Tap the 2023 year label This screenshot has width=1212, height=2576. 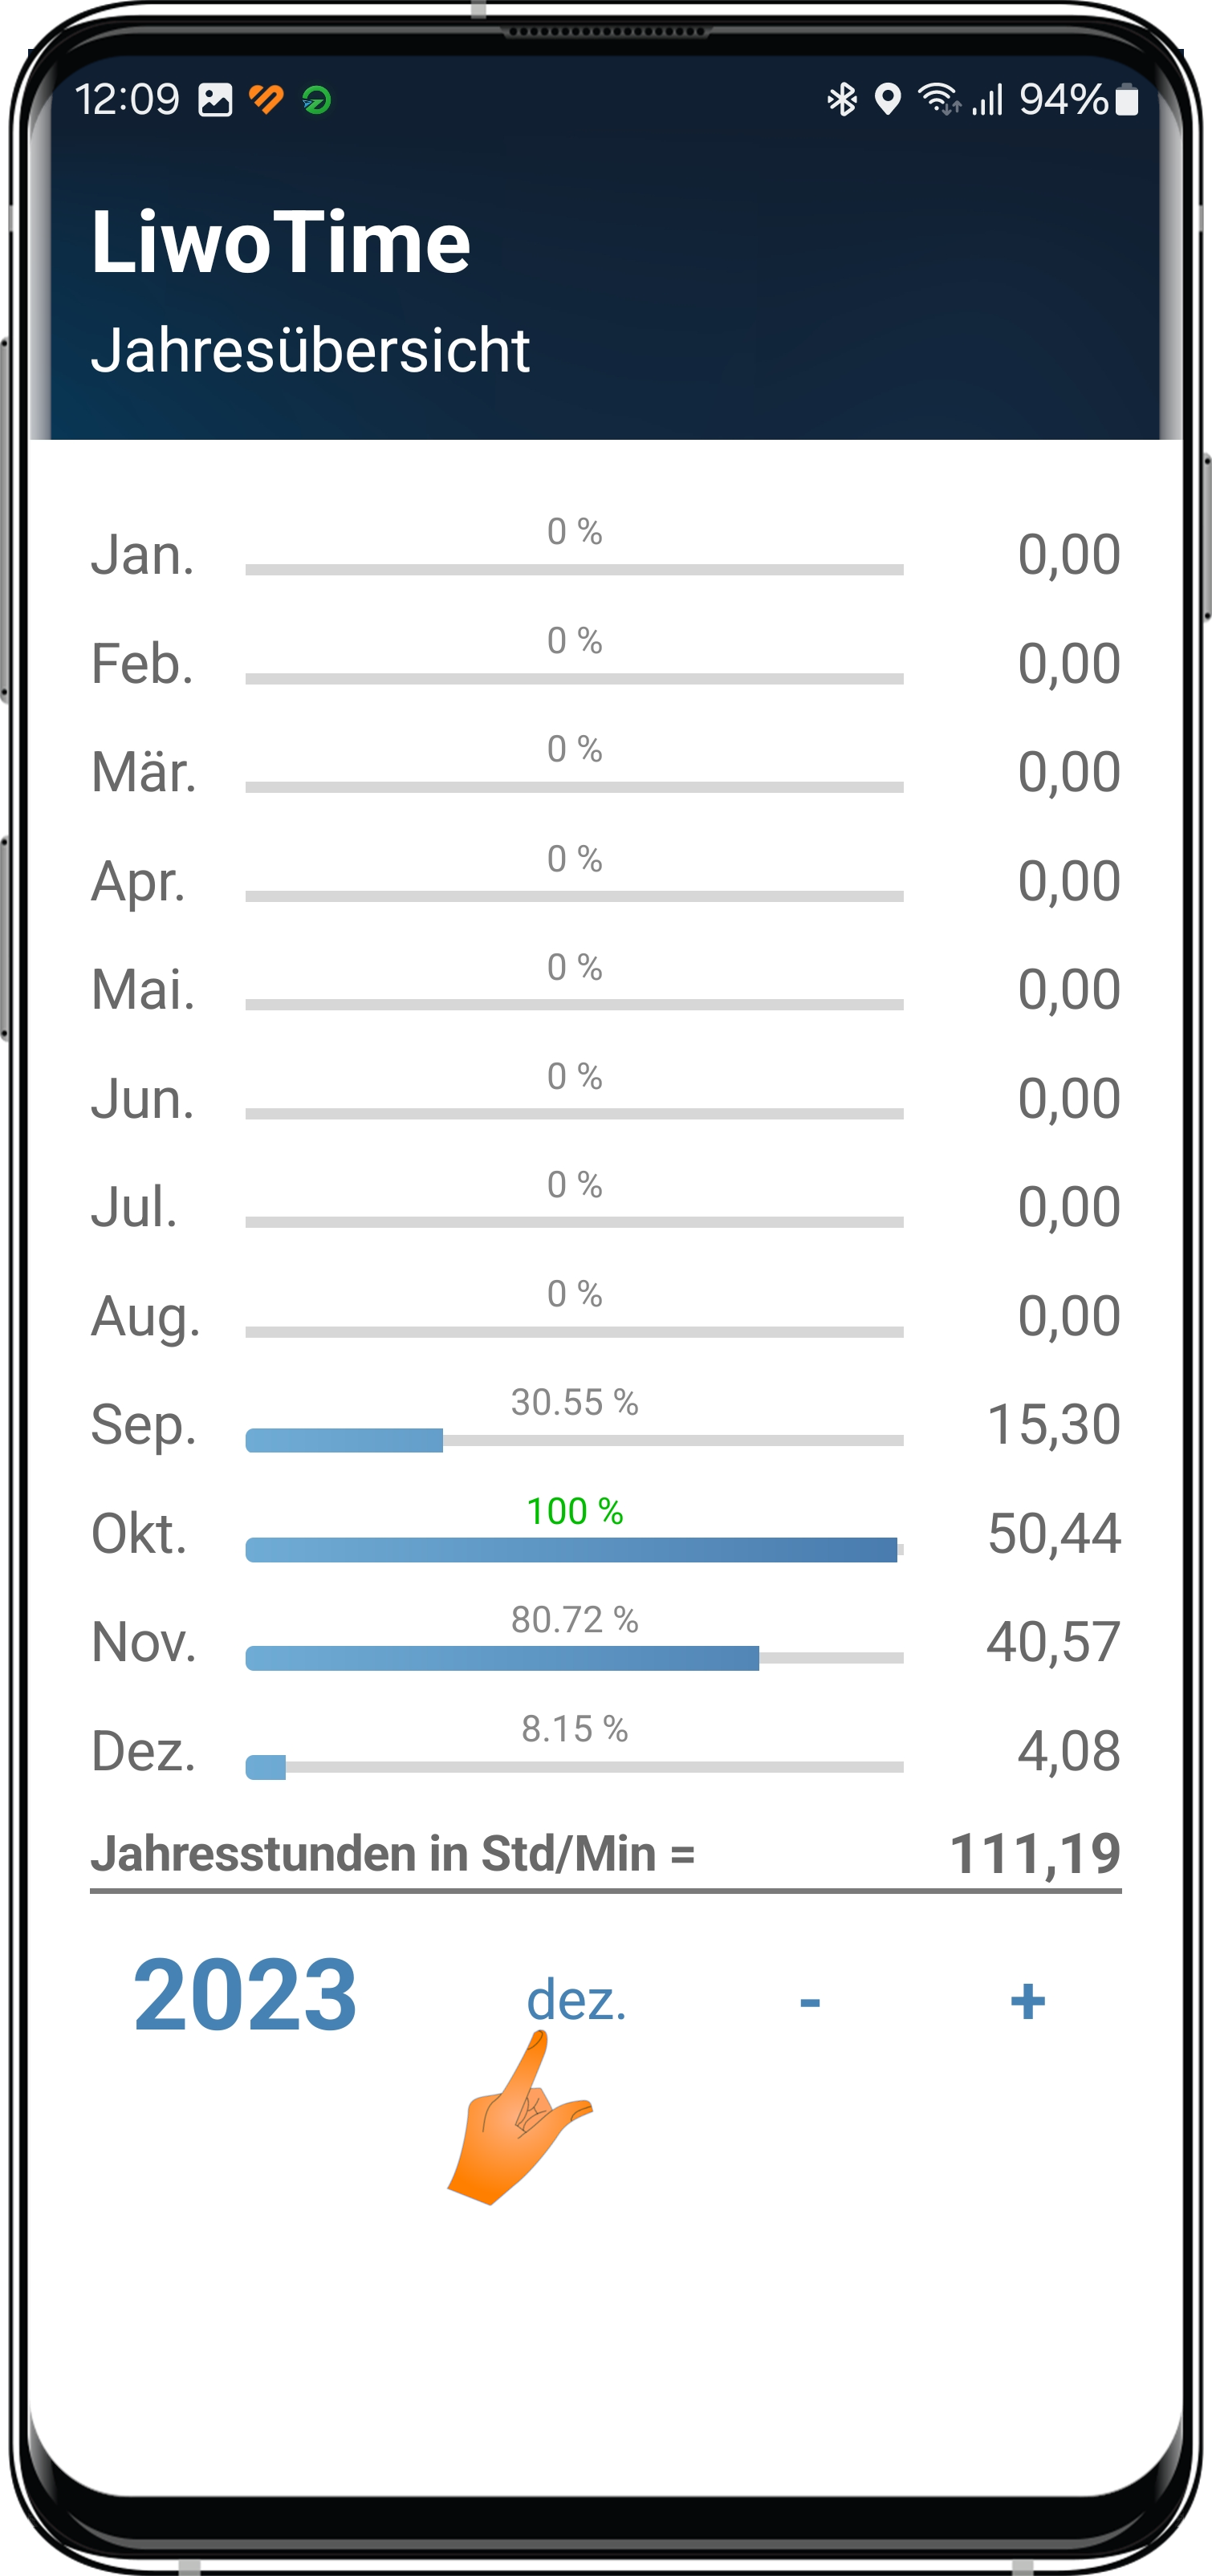(245, 1996)
